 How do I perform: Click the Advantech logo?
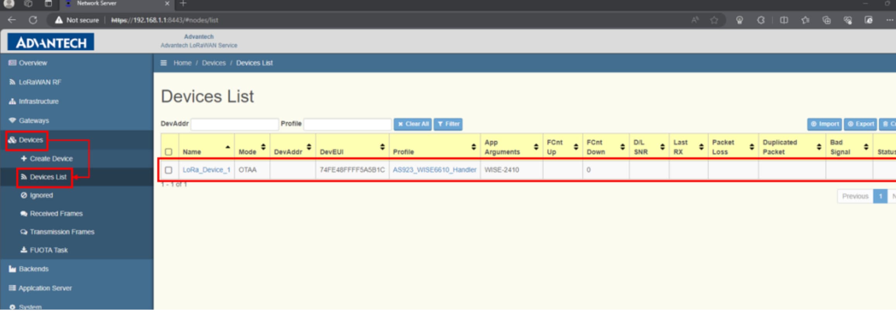pos(51,42)
